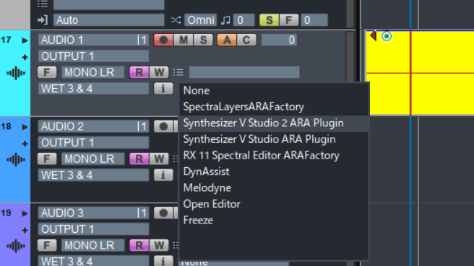This screenshot has height=266, width=474.
Task: Arm record on AUDIO 2 track
Action: tap(163, 127)
